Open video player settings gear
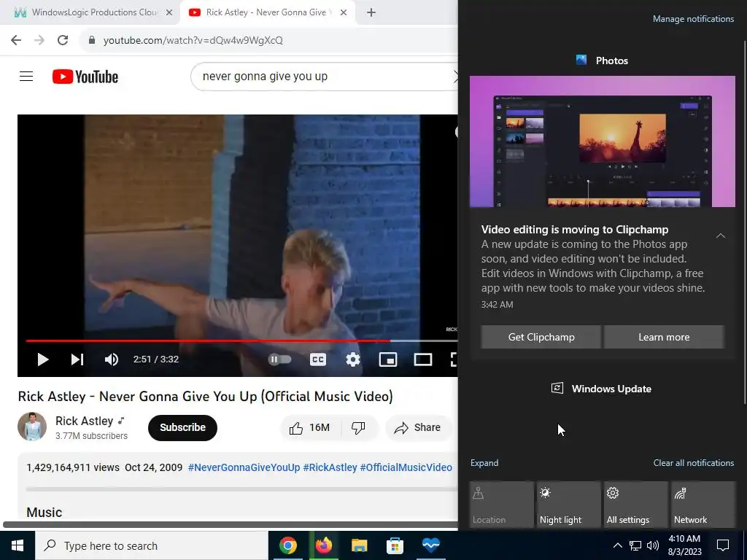Viewport: 747px width, 560px height. 353,359
